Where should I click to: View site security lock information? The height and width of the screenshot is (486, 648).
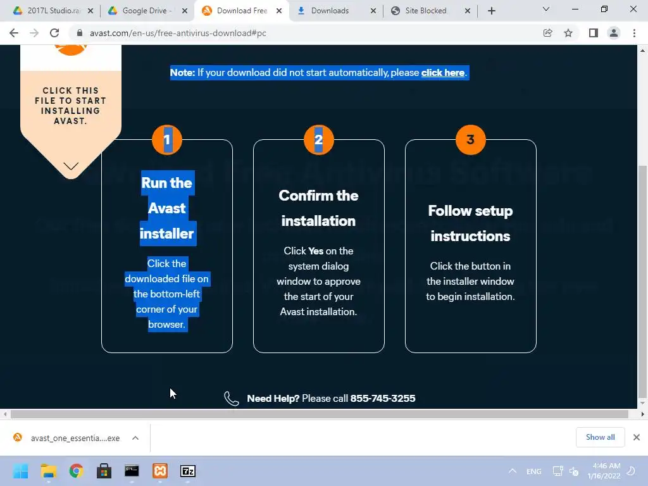pyautogui.click(x=80, y=33)
